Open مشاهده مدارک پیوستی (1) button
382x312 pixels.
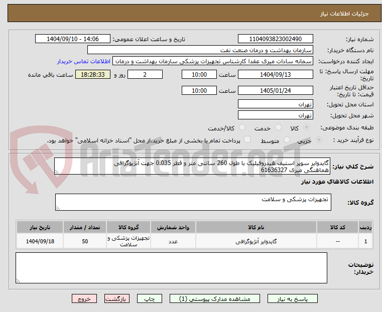pos(215,298)
